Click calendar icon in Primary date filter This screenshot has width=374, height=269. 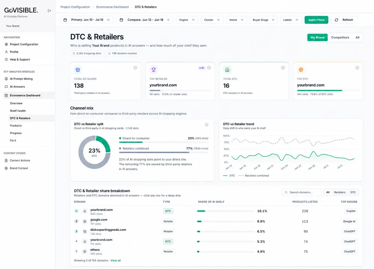(x=65, y=20)
